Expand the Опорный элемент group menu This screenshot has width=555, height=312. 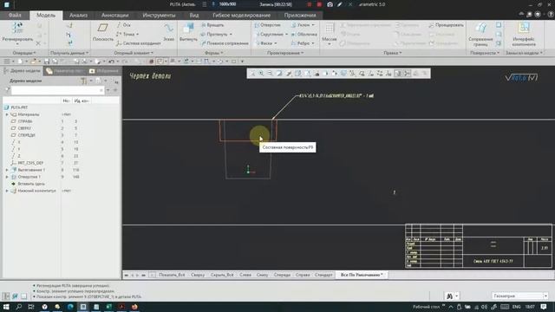pos(134,53)
